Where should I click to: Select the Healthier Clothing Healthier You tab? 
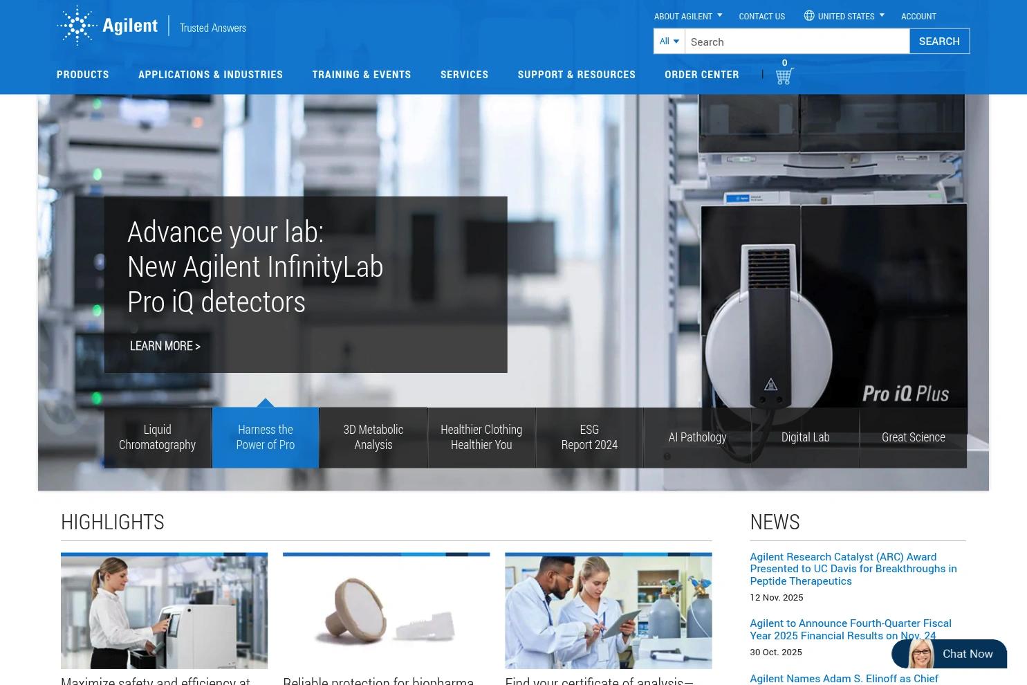coord(481,437)
